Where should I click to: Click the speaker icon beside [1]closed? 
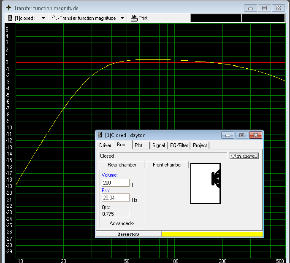[11, 18]
